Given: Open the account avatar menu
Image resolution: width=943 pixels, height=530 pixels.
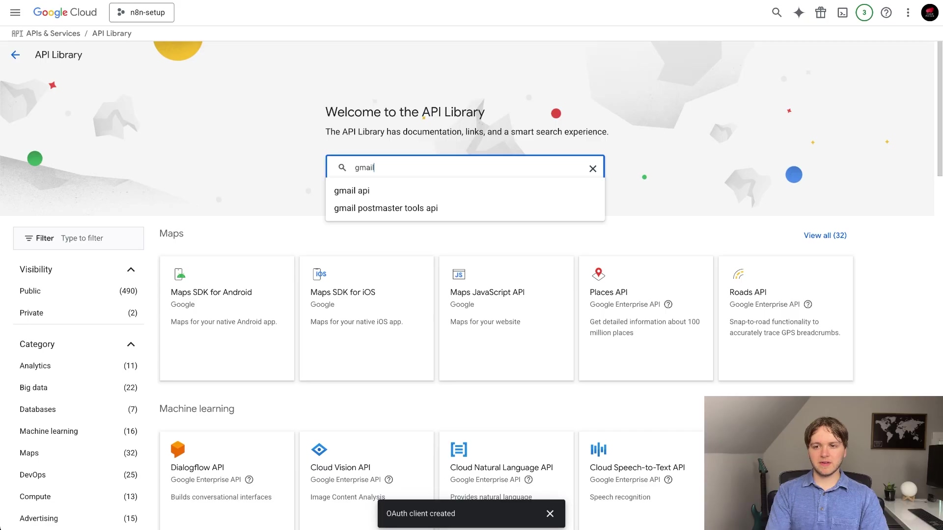Looking at the screenshot, I should 930,12.
